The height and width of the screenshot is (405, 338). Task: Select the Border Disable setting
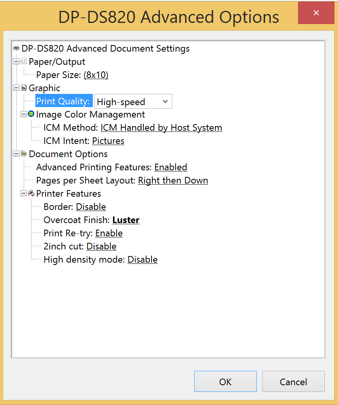(91, 207)
